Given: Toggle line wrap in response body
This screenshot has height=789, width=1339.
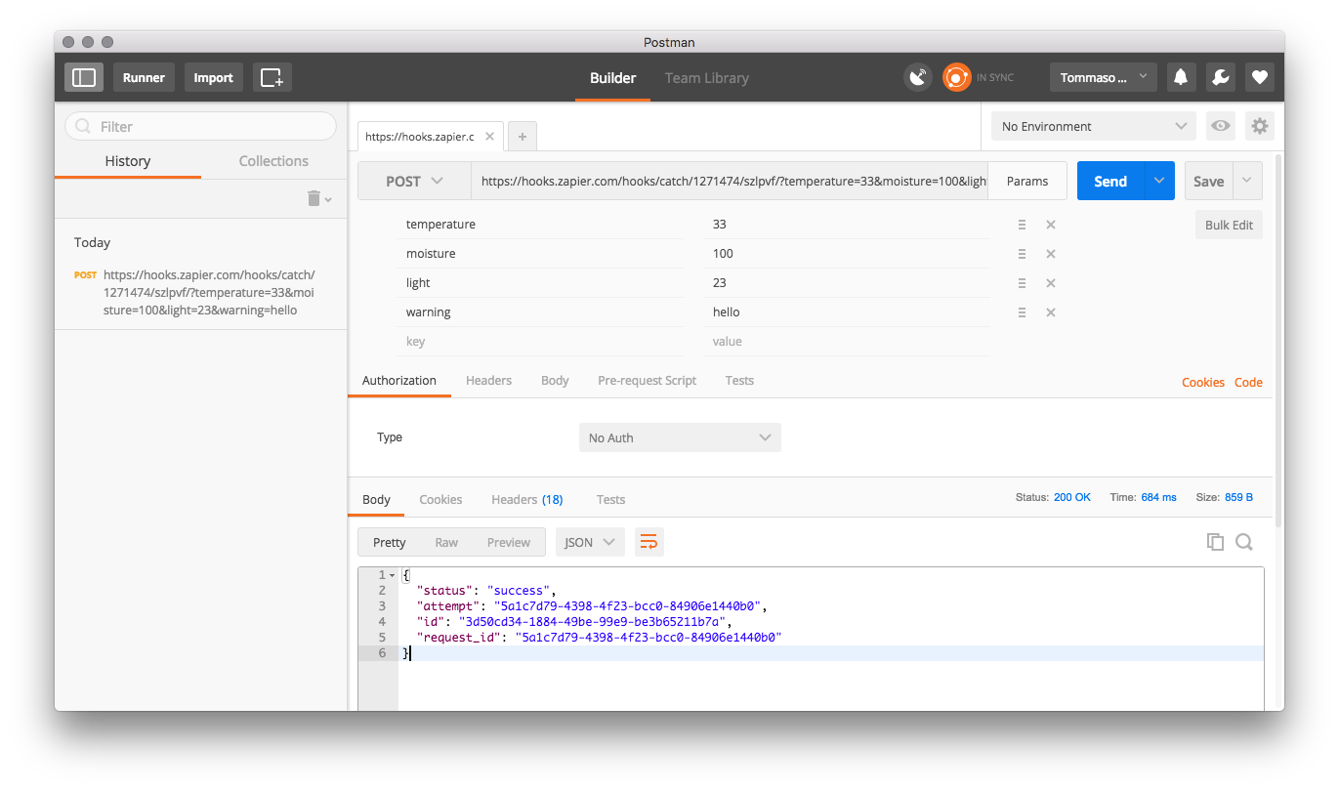Looking at the screenshot, I should click(x=649, y=542).
